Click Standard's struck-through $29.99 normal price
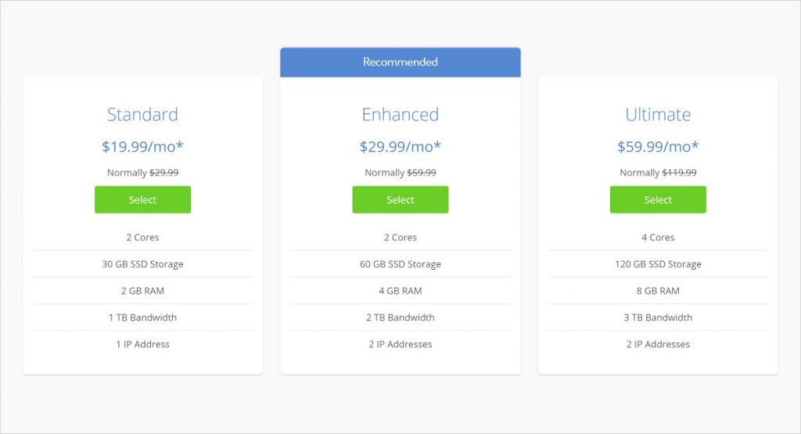 [x=163, y=173]
